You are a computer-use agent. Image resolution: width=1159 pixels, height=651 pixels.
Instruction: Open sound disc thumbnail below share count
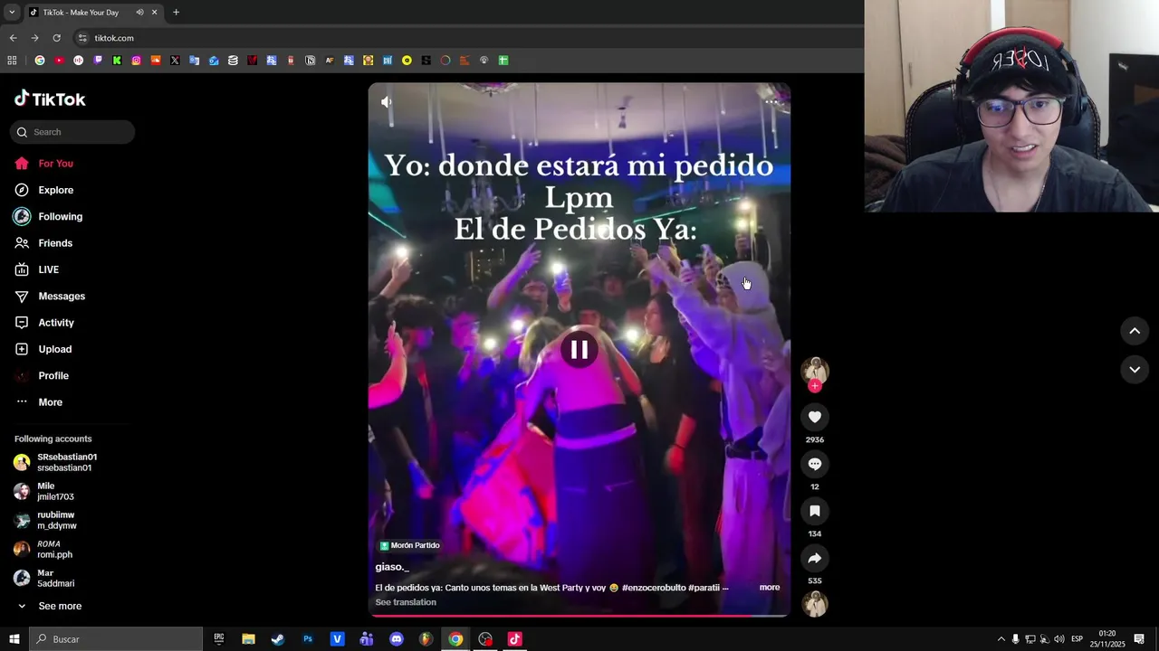(x=815, y=603)
